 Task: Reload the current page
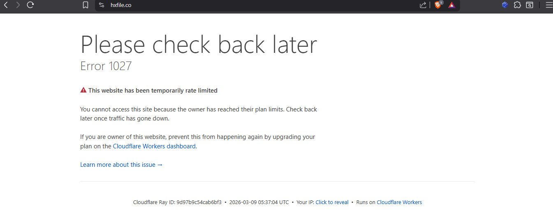pos(30,5)
